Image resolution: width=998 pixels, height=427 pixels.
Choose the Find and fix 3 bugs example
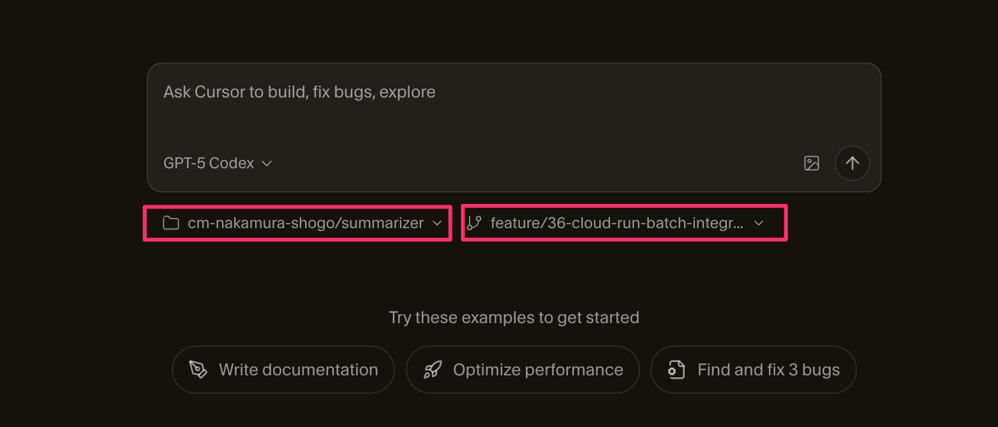[x=768, y=370]
